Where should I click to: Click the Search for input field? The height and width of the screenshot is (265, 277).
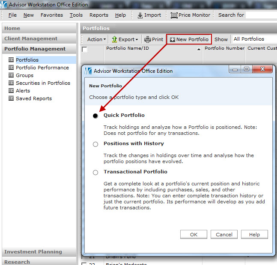click(261, 15)
